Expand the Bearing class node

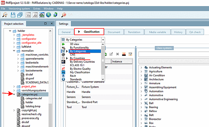[x=141, y=107]
